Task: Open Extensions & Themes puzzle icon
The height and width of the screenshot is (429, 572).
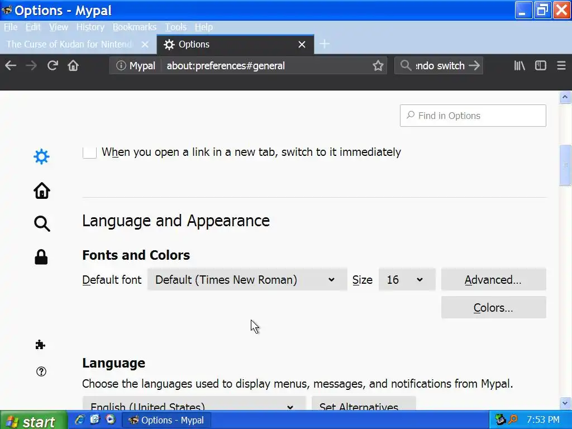Action: (x=40, y=345)
